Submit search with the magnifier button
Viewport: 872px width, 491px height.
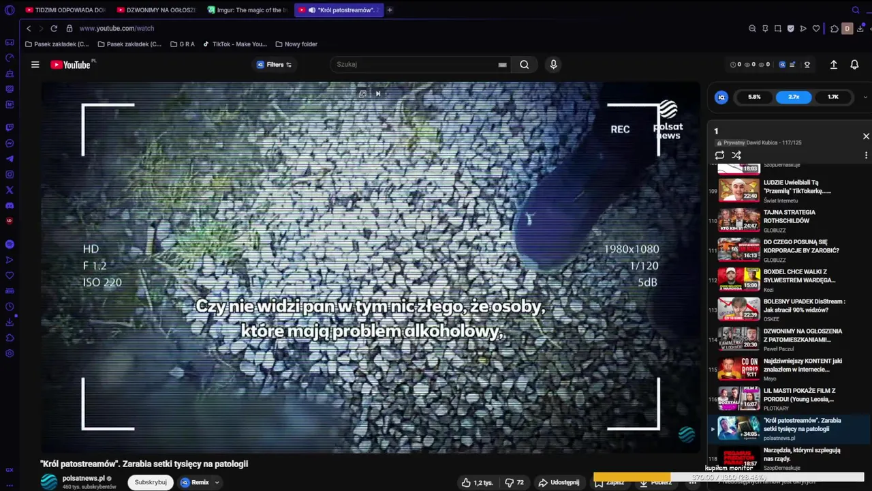pyautogui.click(x=524, y=64)
